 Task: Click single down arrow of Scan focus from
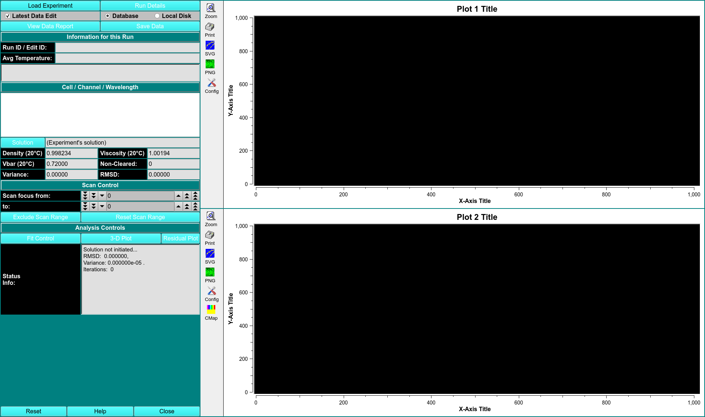[x=102, y=196]
